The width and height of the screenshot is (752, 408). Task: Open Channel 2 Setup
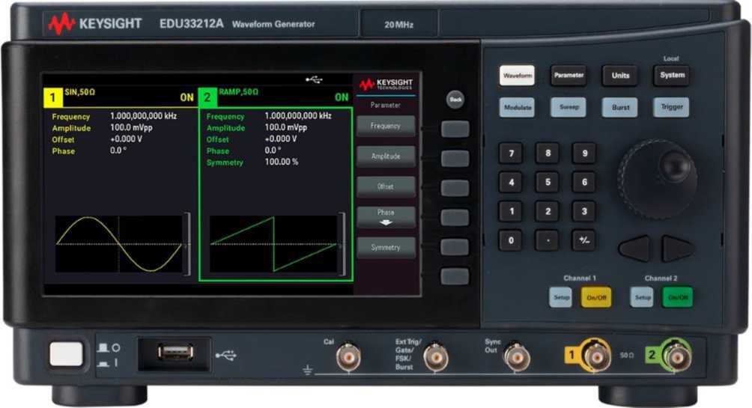tap(642, 298)
